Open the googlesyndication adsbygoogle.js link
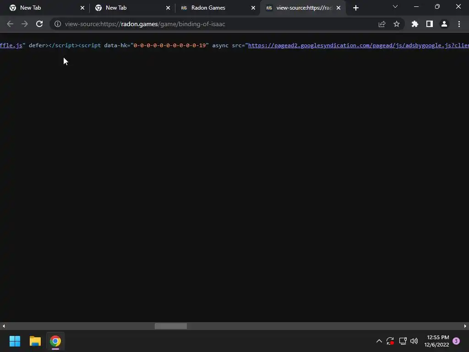This screenshot has width=469, height=352. [x=358, y=45]
